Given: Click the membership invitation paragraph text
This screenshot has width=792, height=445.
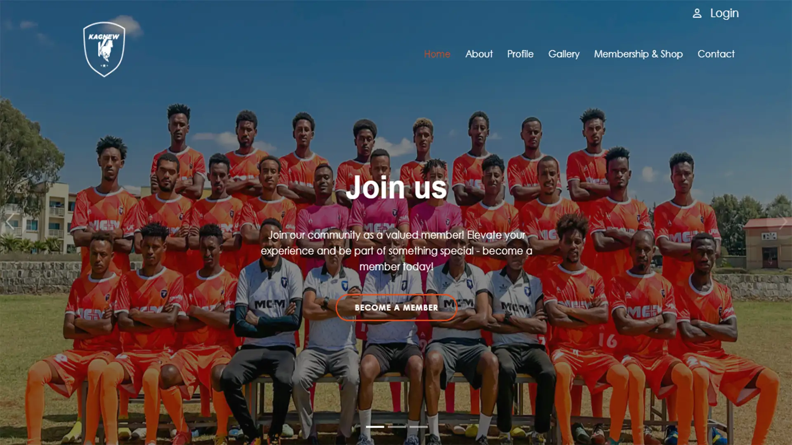Looking at the screenshot, I should [x=396, y=251].
